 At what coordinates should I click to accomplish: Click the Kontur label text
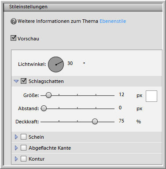[x=37, y=159]
